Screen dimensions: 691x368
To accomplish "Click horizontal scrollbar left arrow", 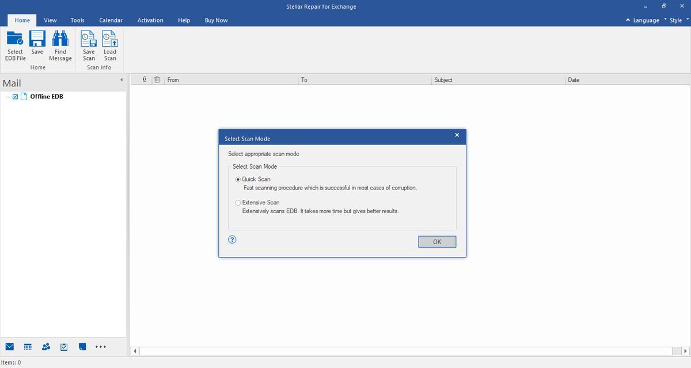I will (135, 351).
